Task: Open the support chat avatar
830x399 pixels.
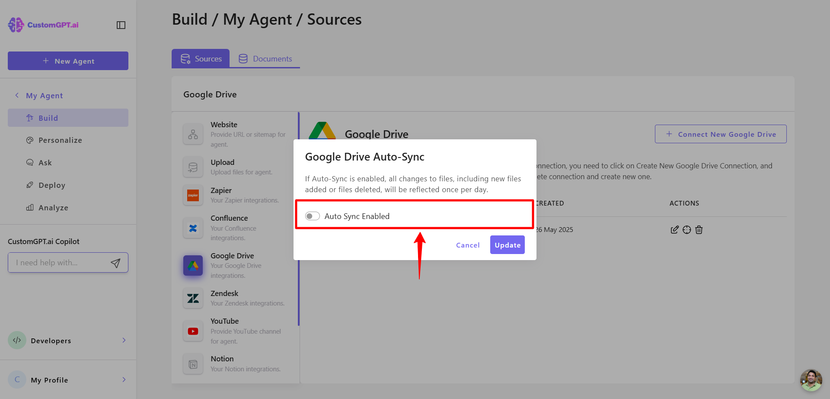Action: pos(811,380)
